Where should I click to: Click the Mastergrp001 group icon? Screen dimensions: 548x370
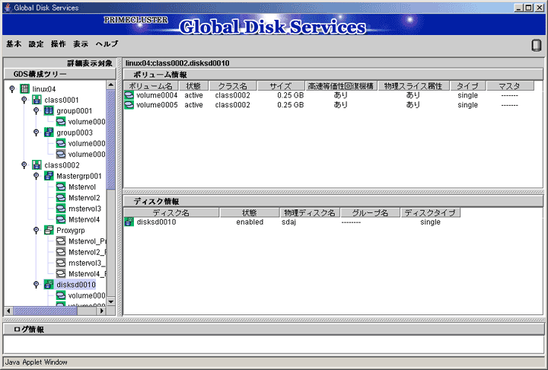click(49, 176)
